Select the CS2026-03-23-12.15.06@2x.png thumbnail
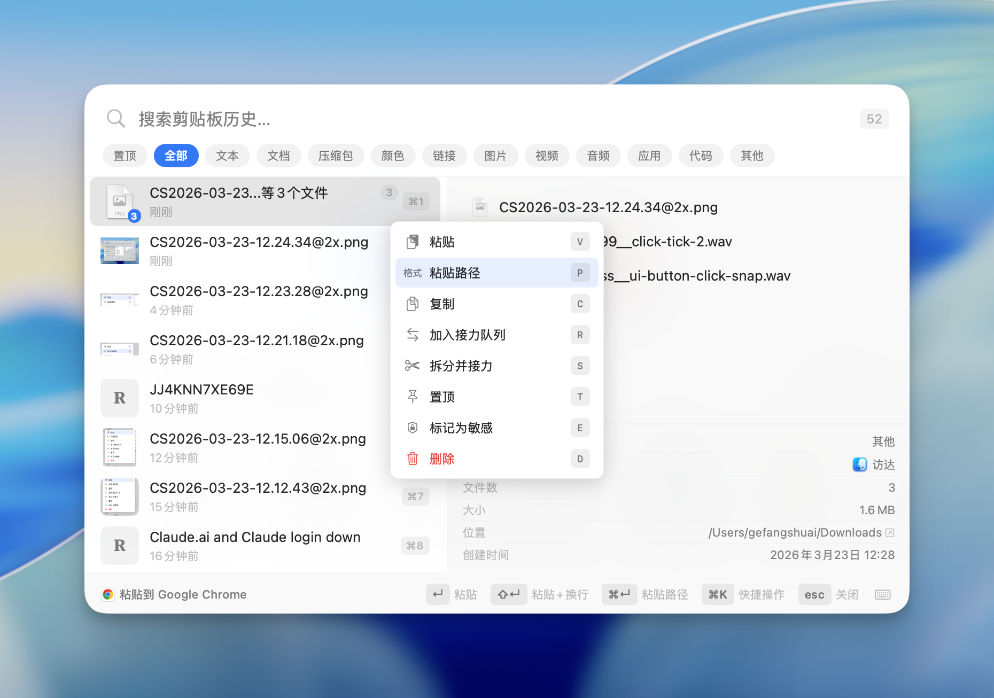 (x=120, y=447)
